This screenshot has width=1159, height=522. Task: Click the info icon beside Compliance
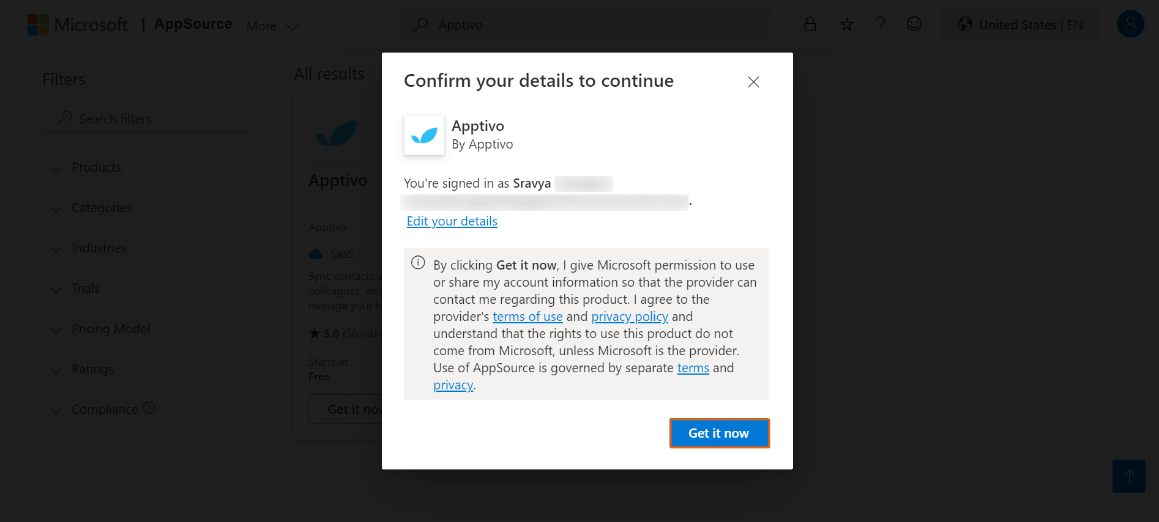pyautogui.click(x=149, y=408)
